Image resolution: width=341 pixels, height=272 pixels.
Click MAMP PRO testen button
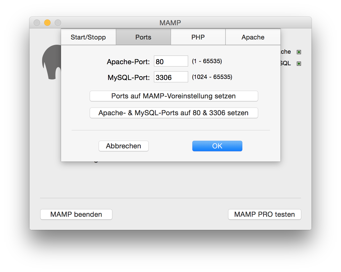[265, 214]
